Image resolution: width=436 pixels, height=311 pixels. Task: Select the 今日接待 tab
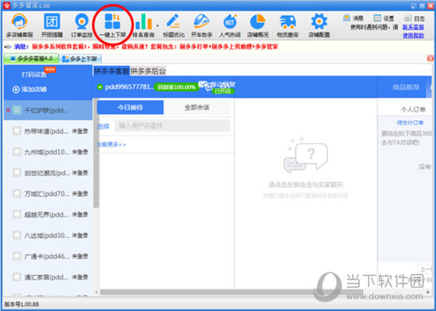pyautogui.click(x=130, y=107)
